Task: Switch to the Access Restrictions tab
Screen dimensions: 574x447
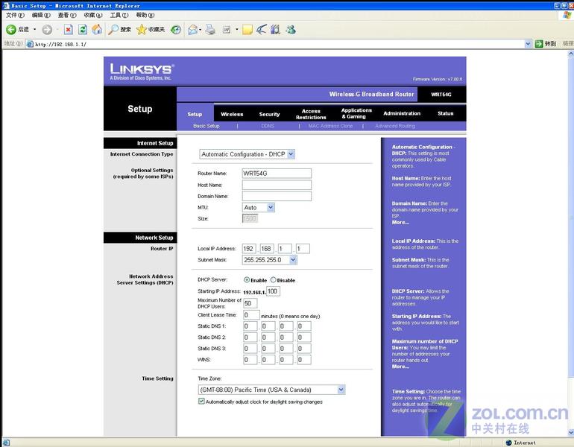Action: 311,114
